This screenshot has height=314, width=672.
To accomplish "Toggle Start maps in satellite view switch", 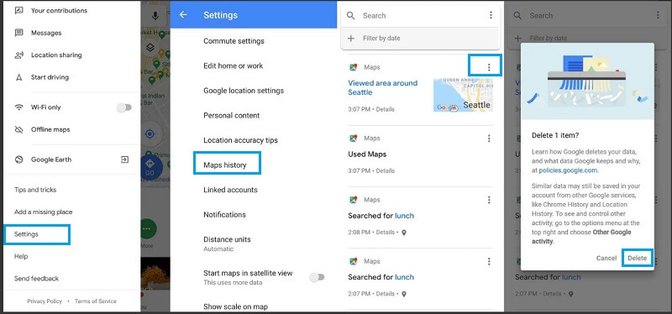I will [x=318, y=277].
